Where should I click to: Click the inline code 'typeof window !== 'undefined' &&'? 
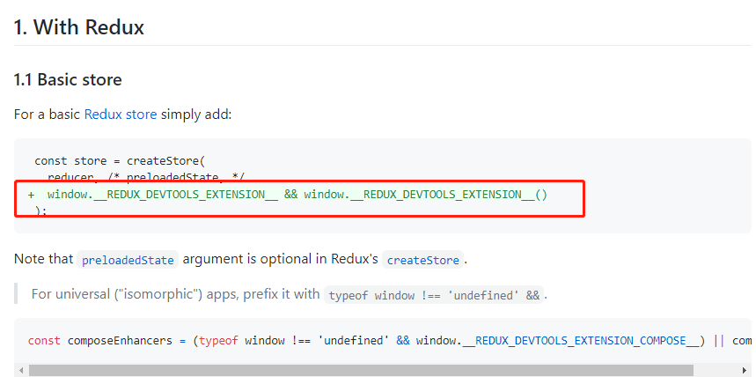click(434, 295)
